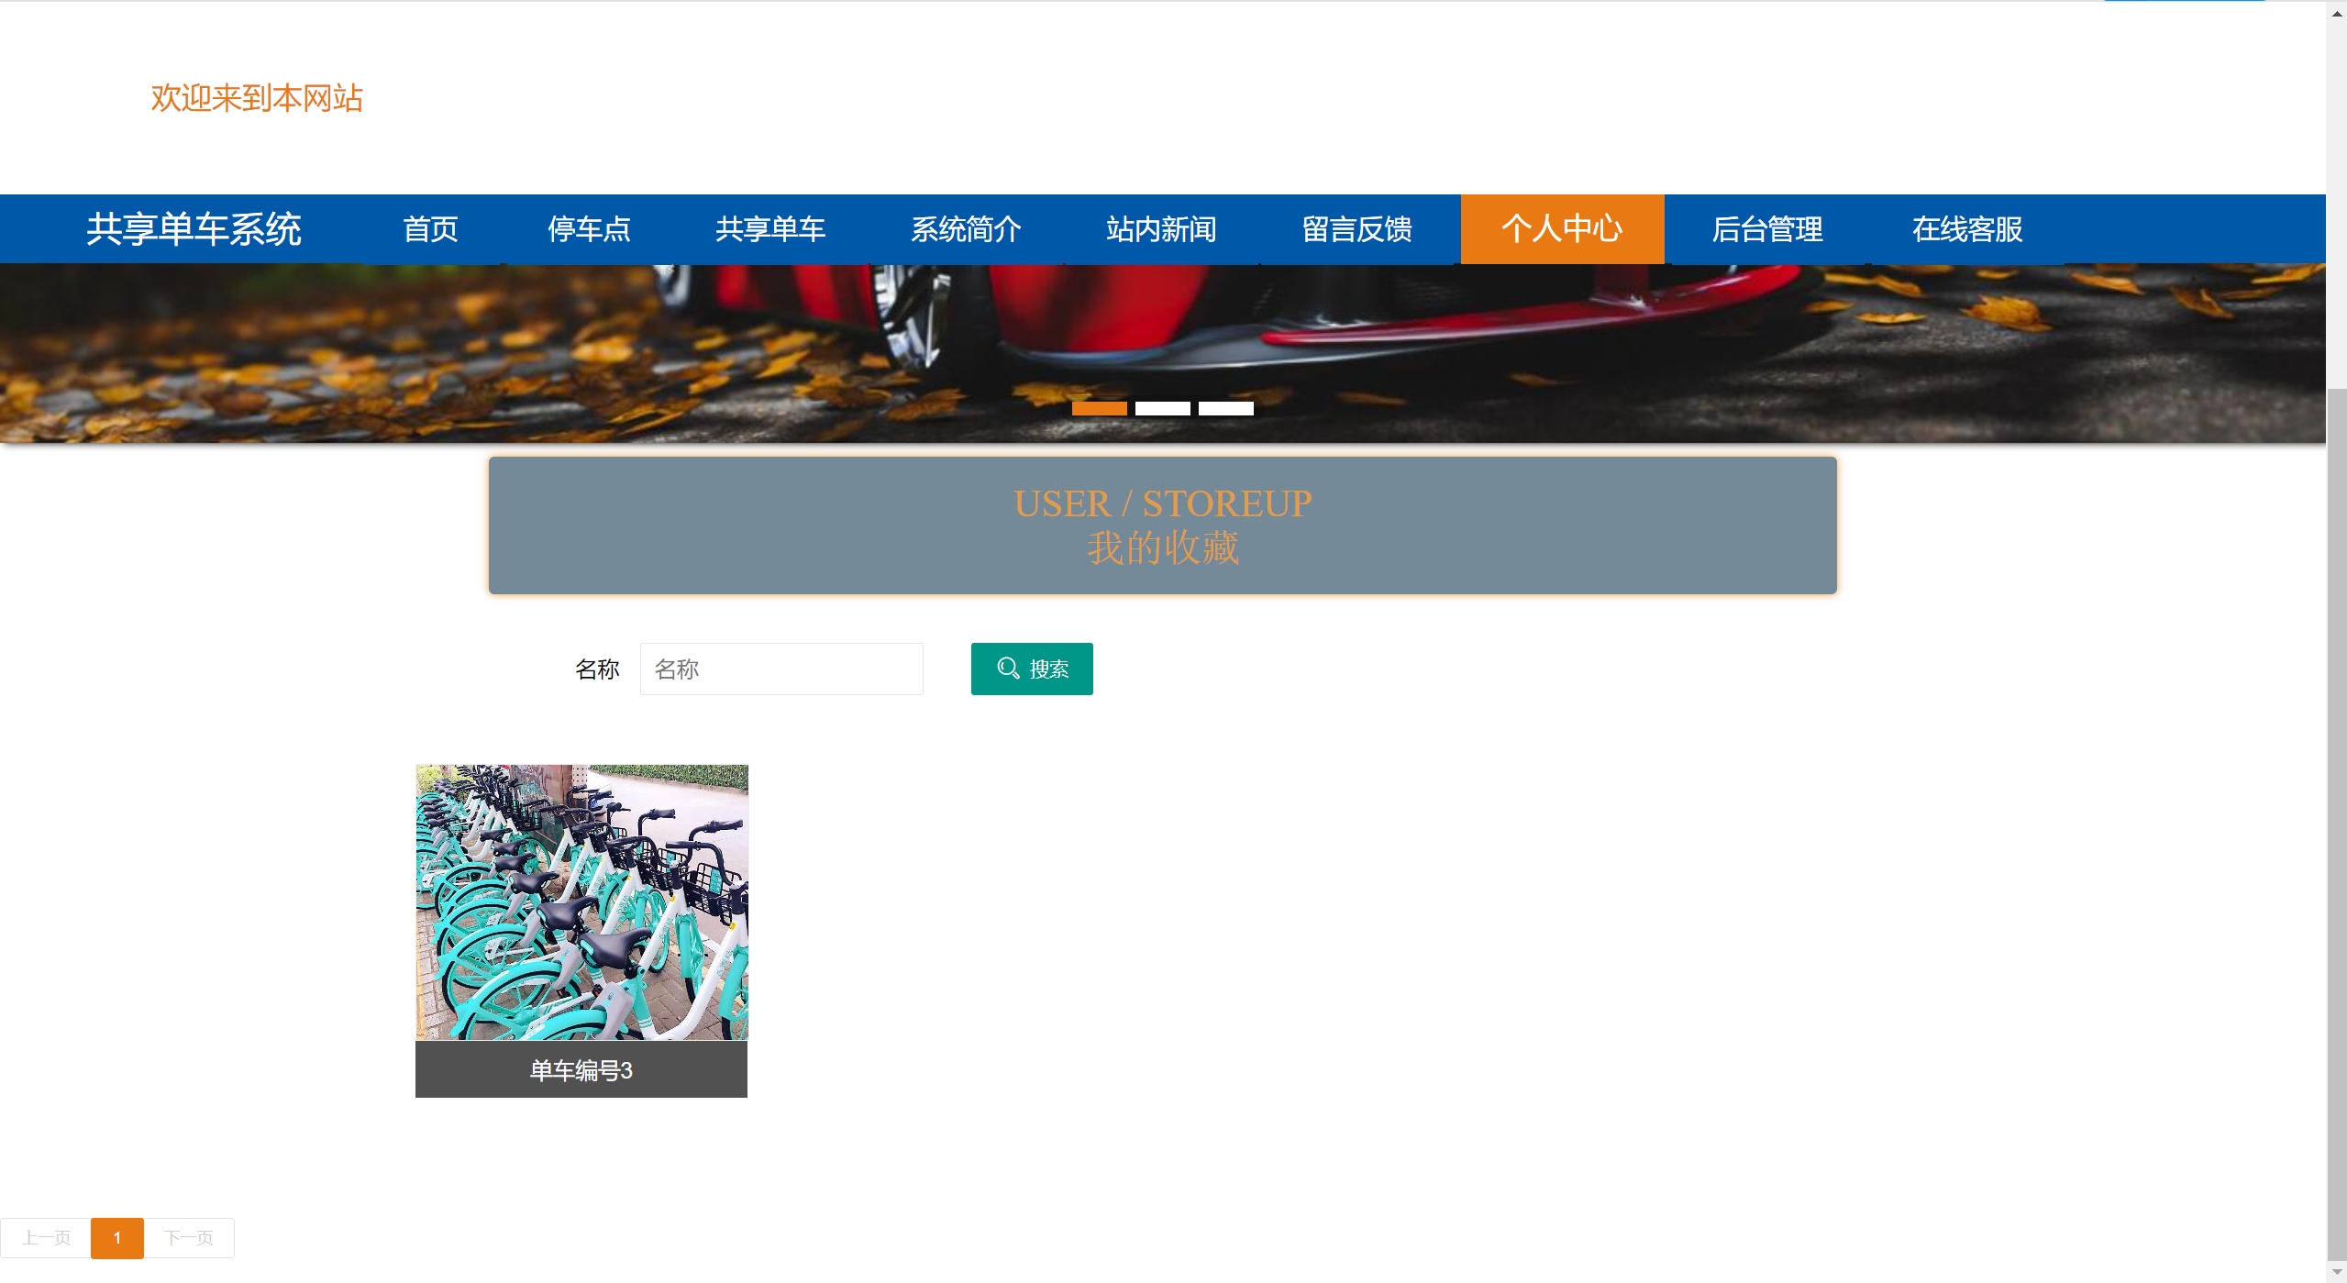Open the 站内新闻 section
The image size is (2347, 1283).
[x=1161, y=229]
